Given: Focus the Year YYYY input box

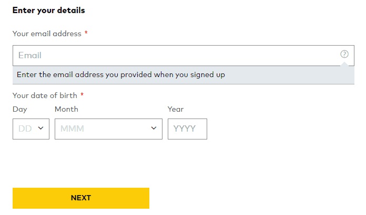Looking at the screenshot, I should [187, 129].
